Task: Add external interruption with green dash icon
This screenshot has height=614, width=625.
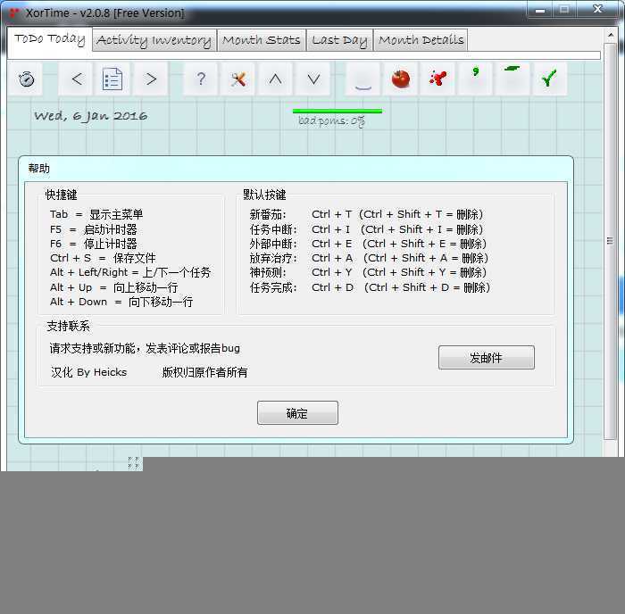Action: pyautogui.click(x=512, y=79)
